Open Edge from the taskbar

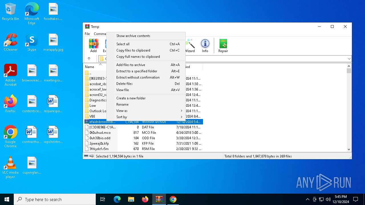coord(117,199)
